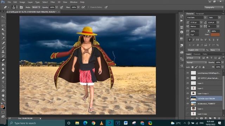Open the Normal blend mode dropdown
The width and height of the screenshot is (225, 126).
point(197,62)
